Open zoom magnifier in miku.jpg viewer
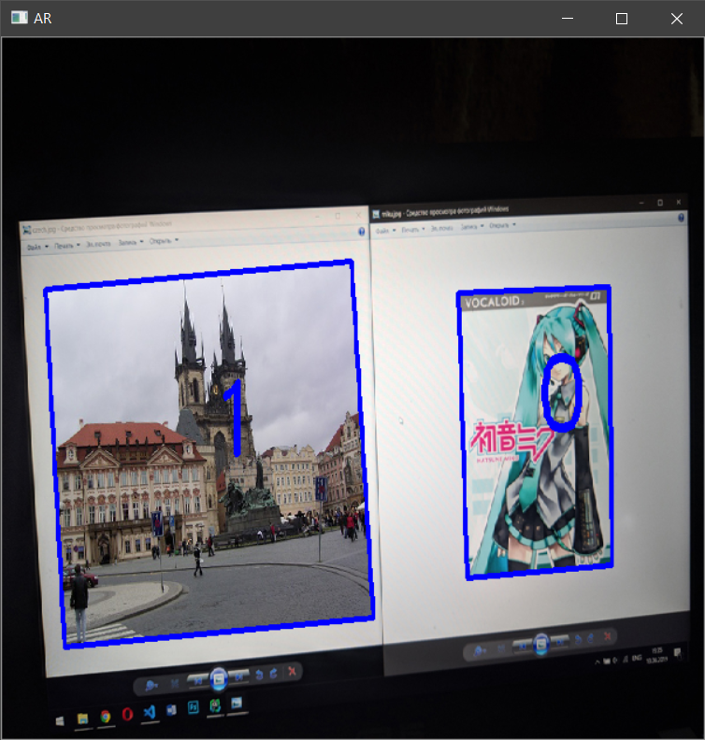The width and height of the screenshot is (705, 740). click(480, 651)
